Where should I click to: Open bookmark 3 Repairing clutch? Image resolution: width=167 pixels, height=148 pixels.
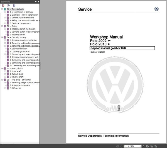[18, 35]
